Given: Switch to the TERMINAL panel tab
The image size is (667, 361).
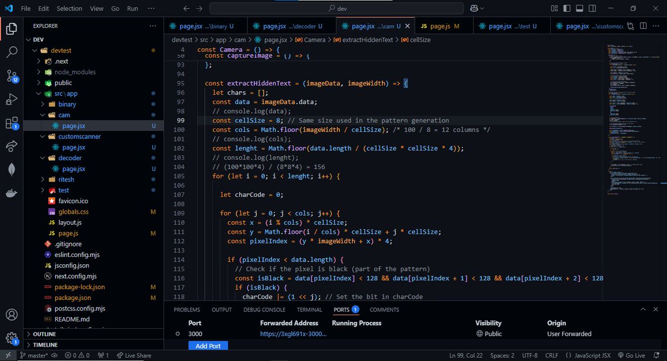Looking at the screenshot, I should click(310, 310).
